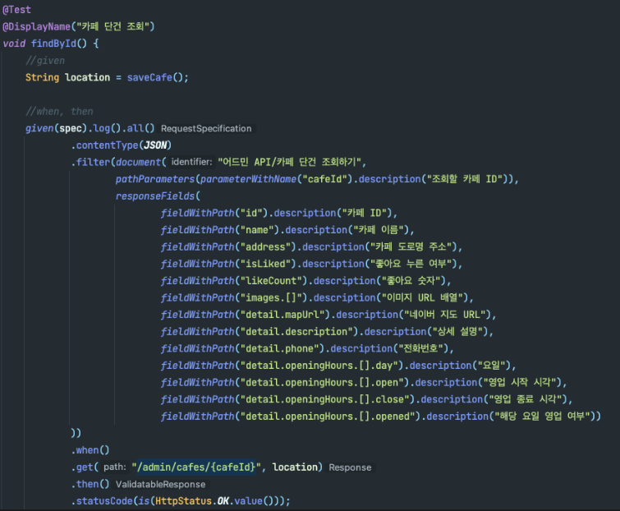The height and width of the screenshot is (511, 620).
Task: Click the @DisplayName annotation
Action: [x=36, y=26]
